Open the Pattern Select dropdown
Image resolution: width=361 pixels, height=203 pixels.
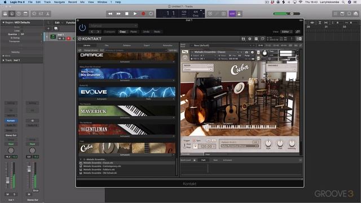pyautogui.click(x=239, y=146)
